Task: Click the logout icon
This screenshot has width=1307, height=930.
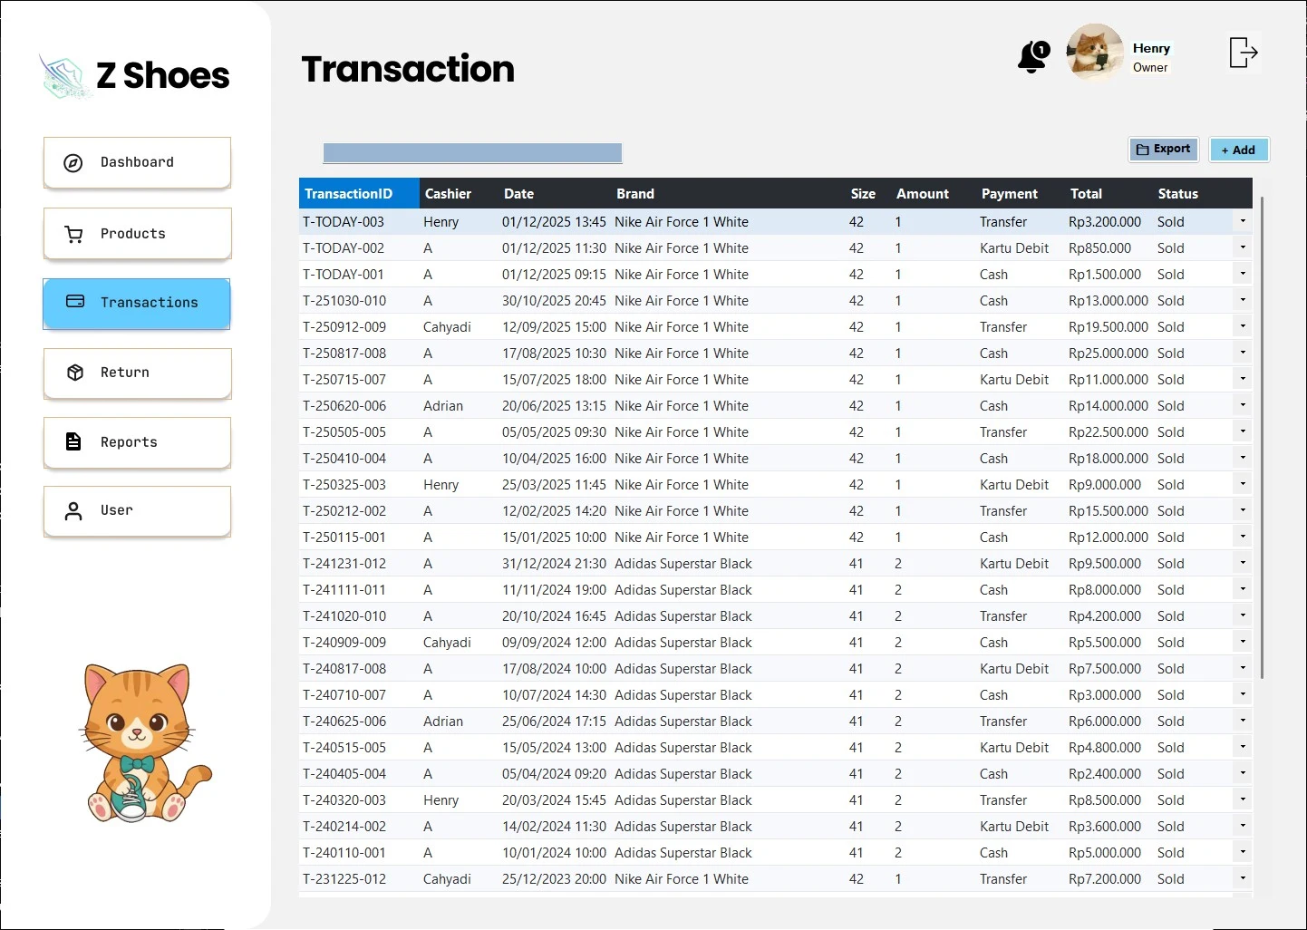Action: [x=1244, y=53]
